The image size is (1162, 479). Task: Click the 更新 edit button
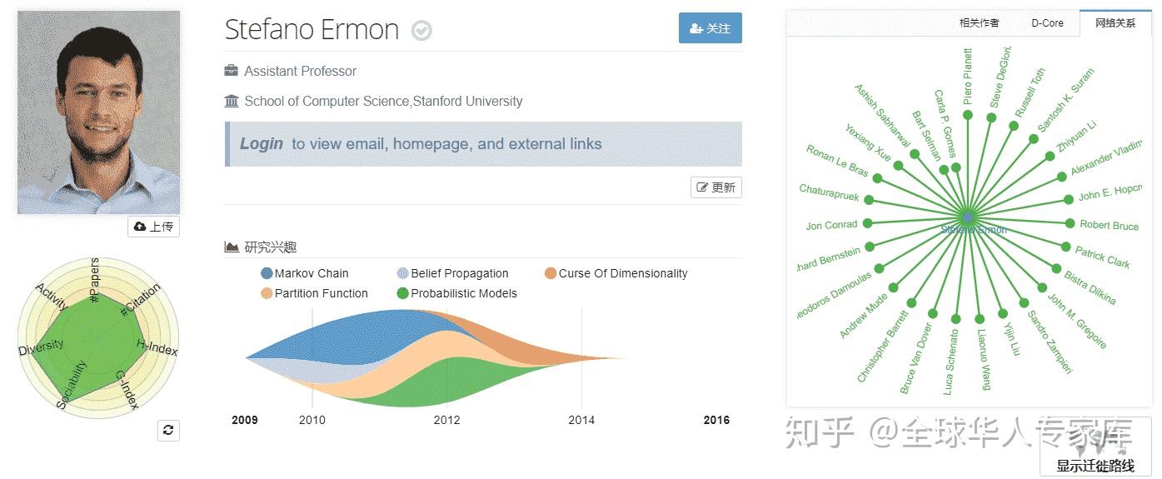click(716, 187)
